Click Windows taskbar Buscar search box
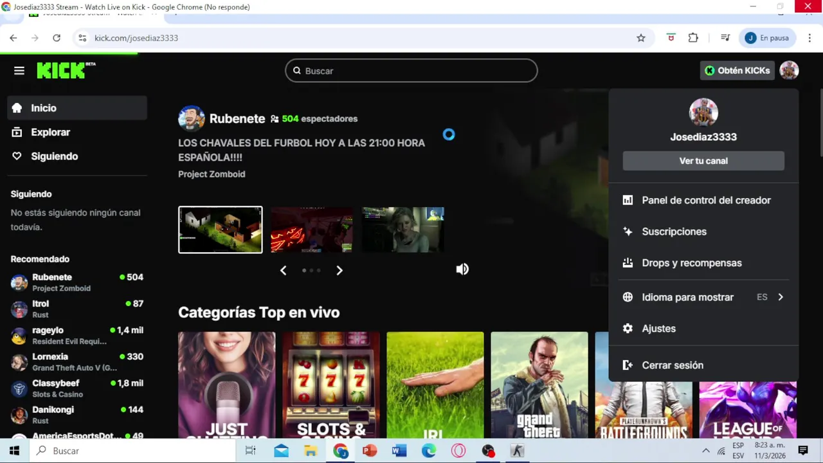This screenshot has width=823, height=463. (x=133, y=451)
